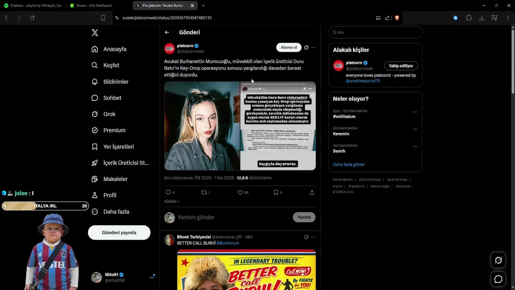The height and width of the screenshot is (290, 515).
Task: Click the address bar URL
Action: click(x=167, y=18)
